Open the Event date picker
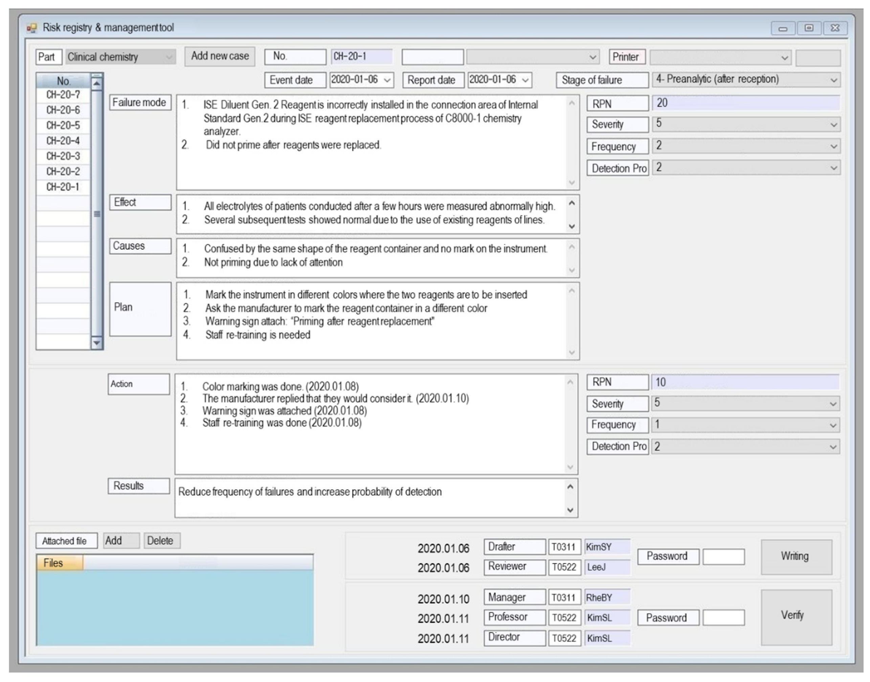This screenshot has height=682, width=870. (387, 80)
